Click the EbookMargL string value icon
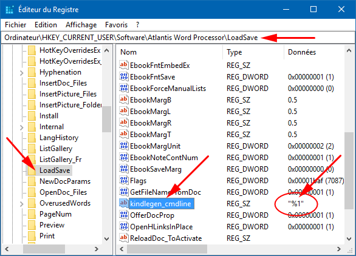 (x=123, y=112)
